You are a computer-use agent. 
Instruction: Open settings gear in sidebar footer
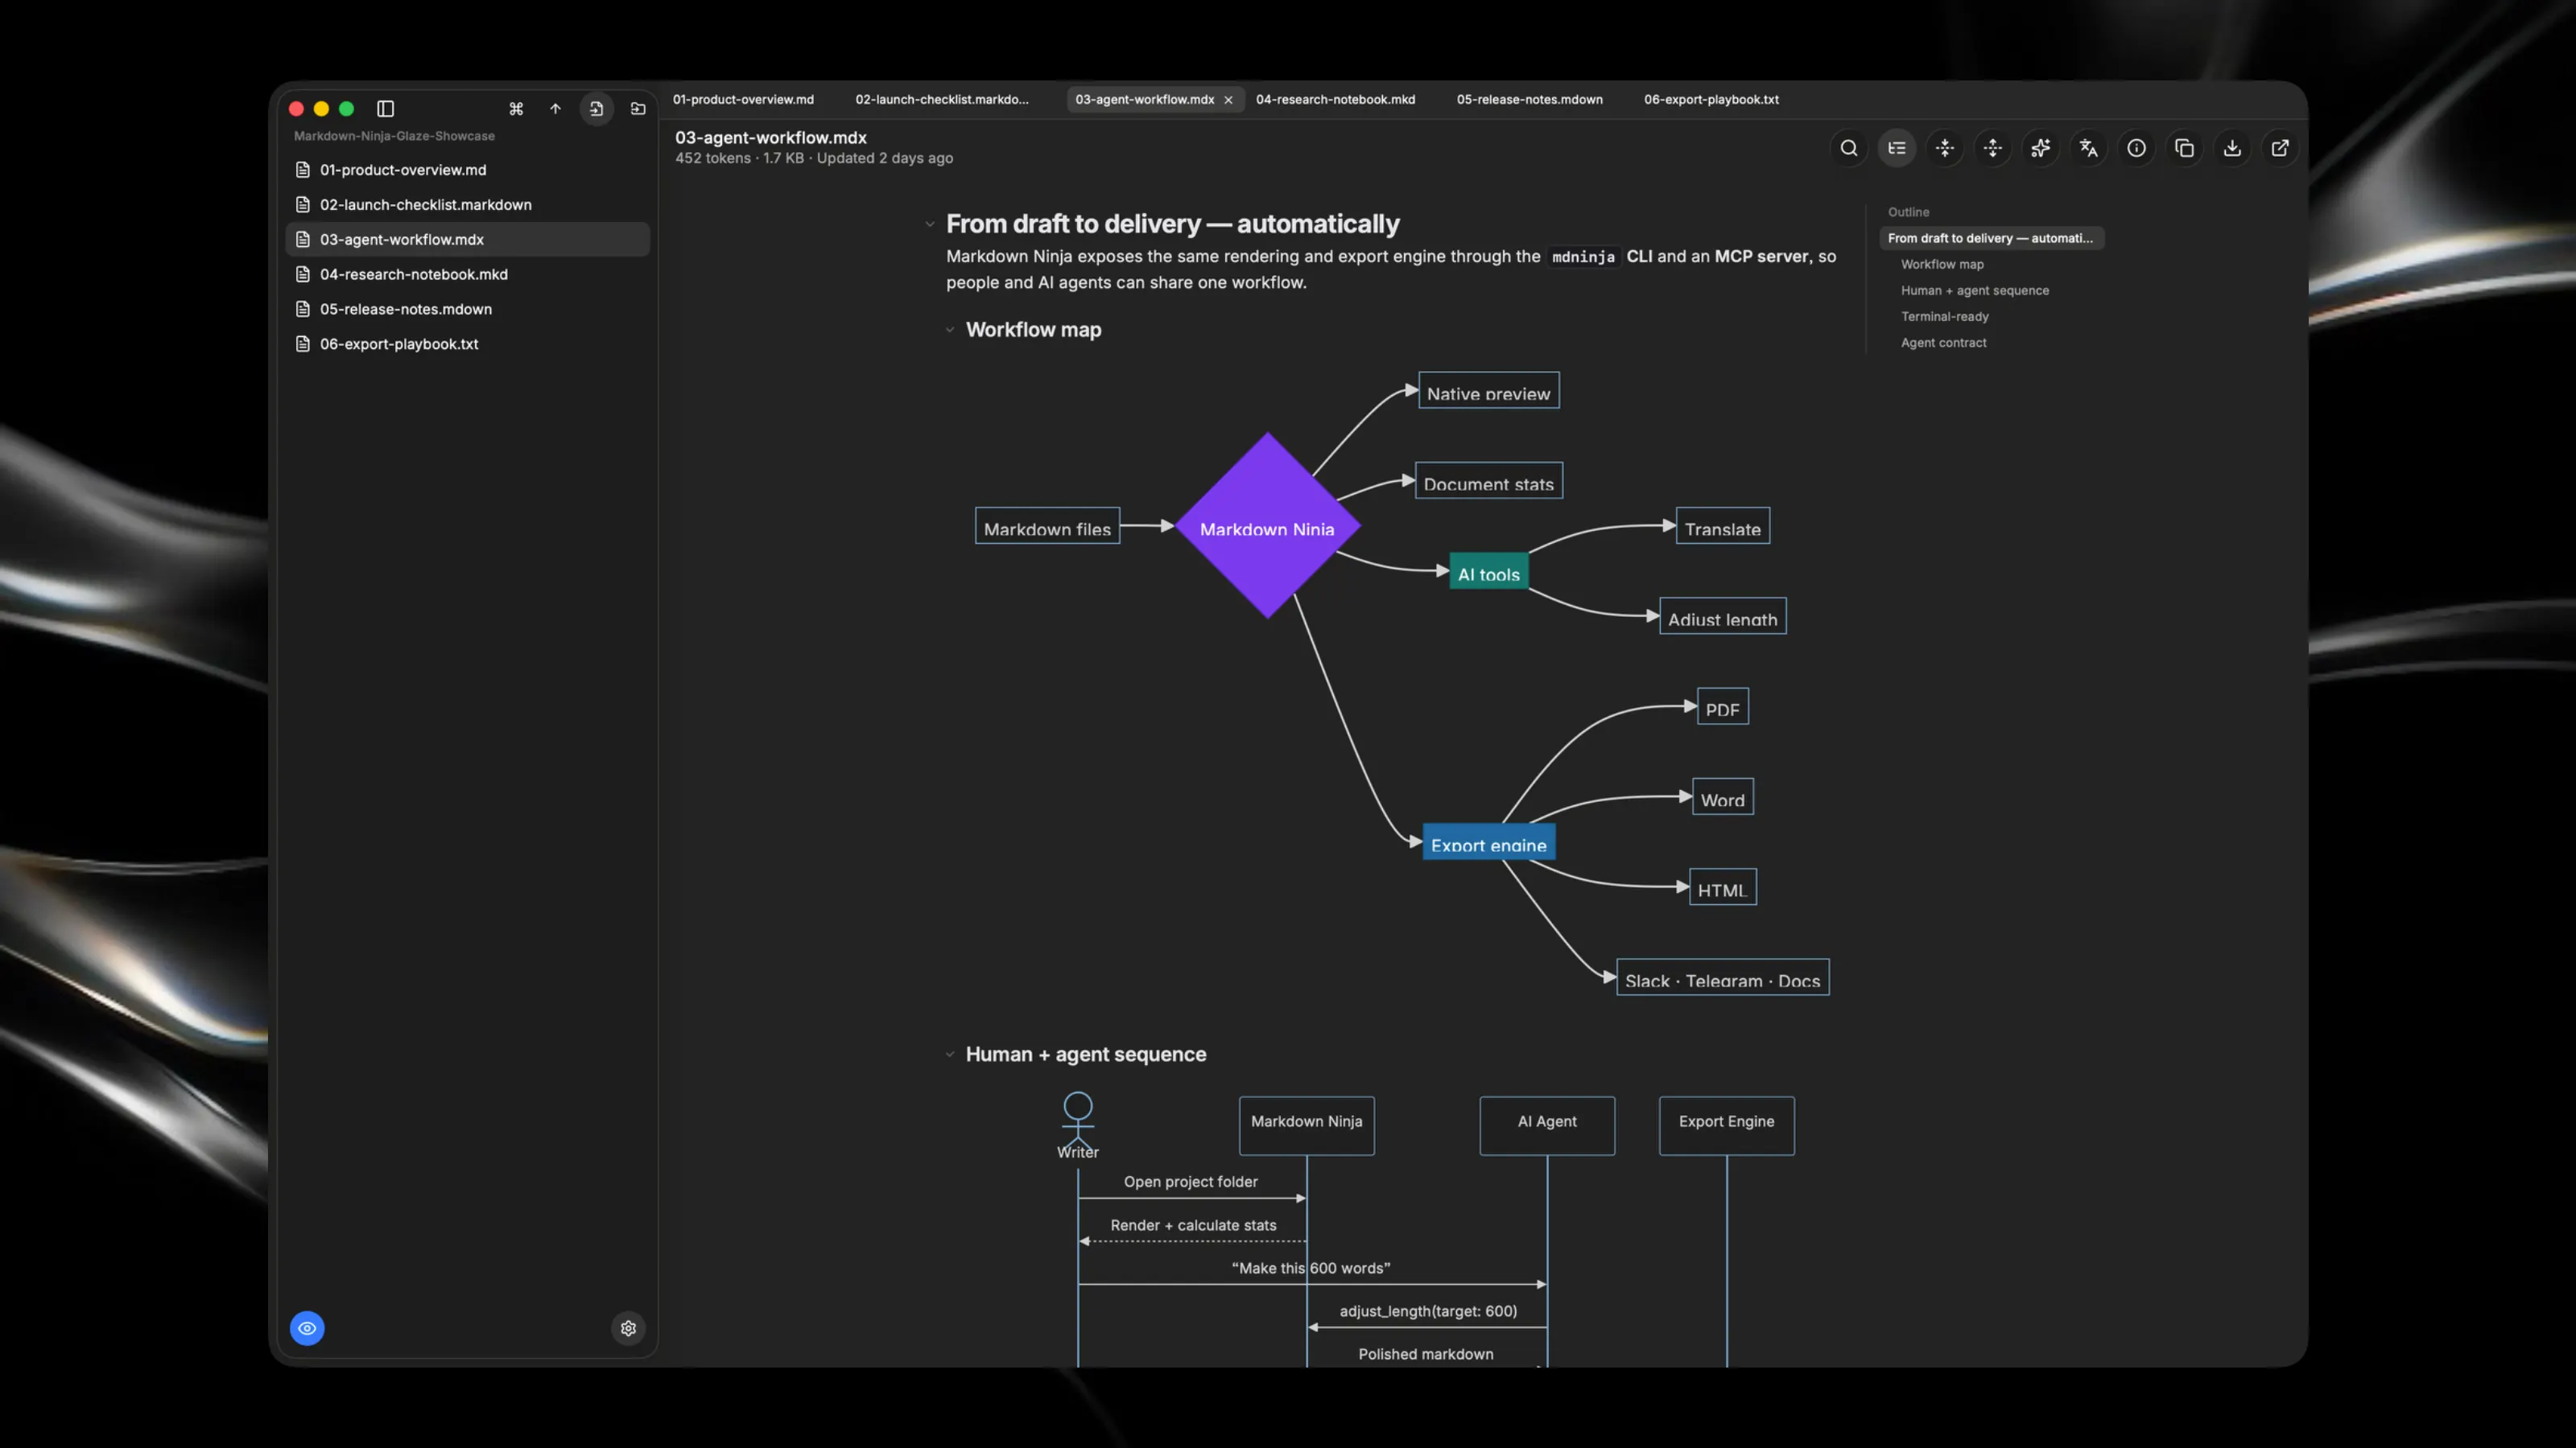tap(628, 1328)
